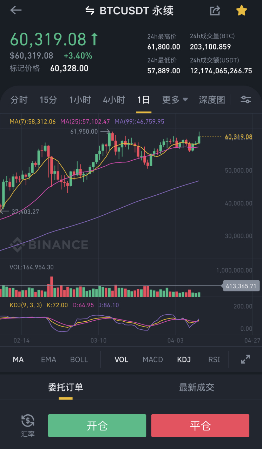Open the 委托订单 order book tab
Image resolution: width=262 pixels, height=449 pixels.
[x=66, y=387]
